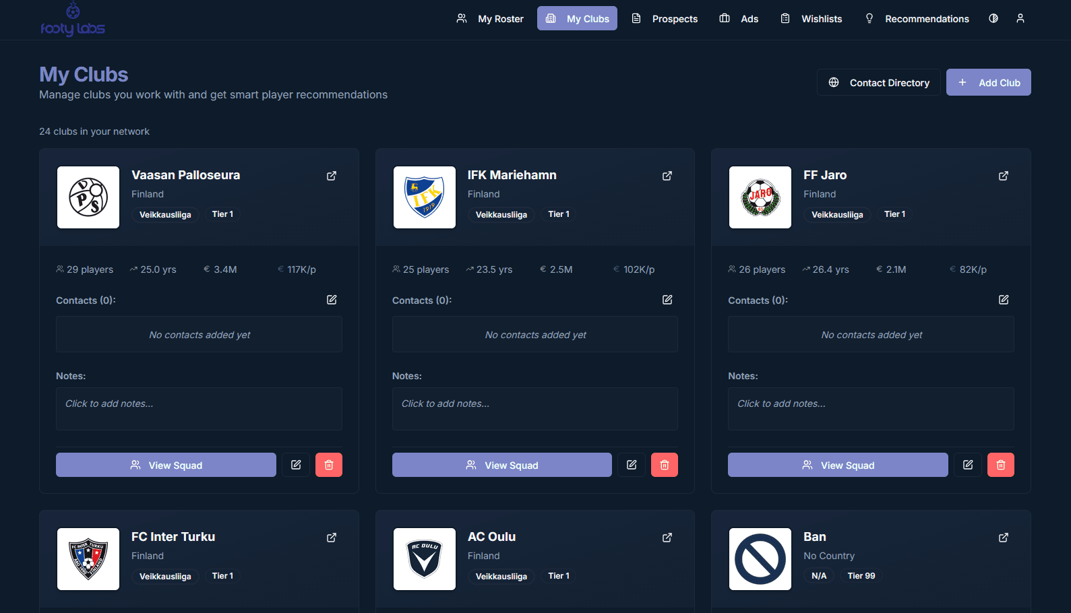
Task: Toggle the dark/light theme icon
Action: (993, 19)
